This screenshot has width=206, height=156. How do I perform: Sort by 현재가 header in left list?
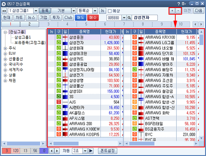tap(110, 31)
